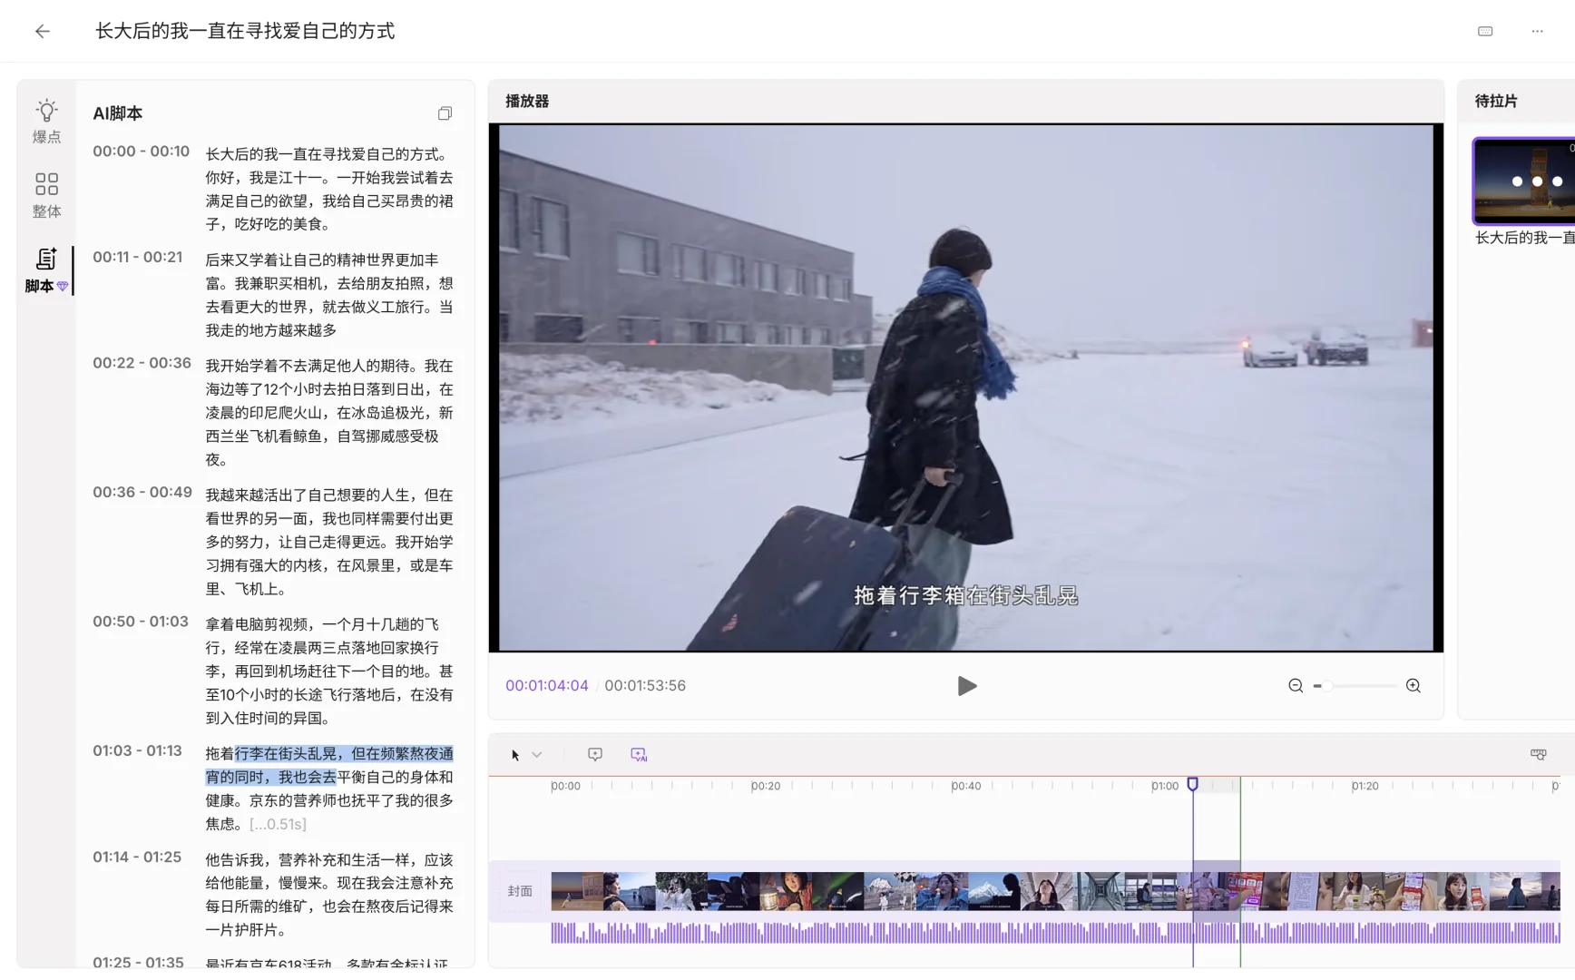This screenshot has height=980, width=1575.
Task: Click the 01:14 - 01:25 script timestamp
Action: point(137,857)
